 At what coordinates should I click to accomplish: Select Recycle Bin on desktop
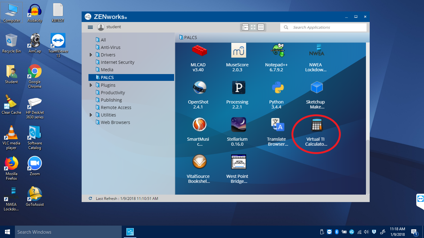(11, 43)
